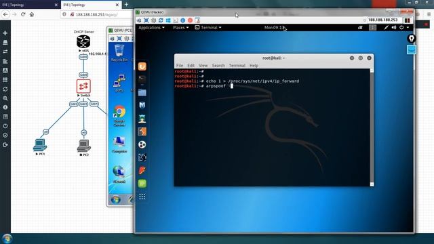434x244 pixels.
Task: Click the checkmark circle icon in EVE sidebar
Action: (x=5, y=136)
